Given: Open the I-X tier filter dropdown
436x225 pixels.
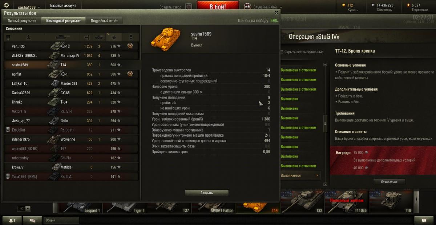Looking at the screenshot, I should click(x=24, y=209).
